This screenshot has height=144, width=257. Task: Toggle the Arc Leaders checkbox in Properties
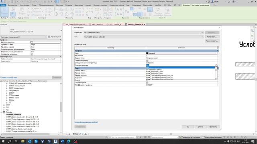pyautogui.click(x=32, y=42)
